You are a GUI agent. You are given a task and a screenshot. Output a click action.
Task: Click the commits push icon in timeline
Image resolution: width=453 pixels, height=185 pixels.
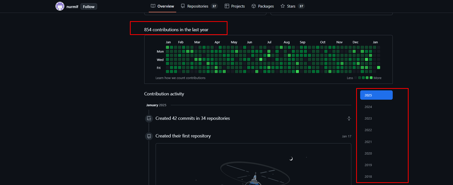click(x=149, y=118)
